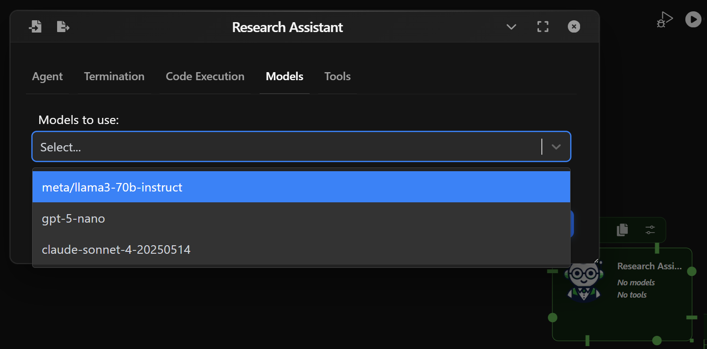Expand the select field via its arrow
The width and height of the screenshot is (707, 349).
point(556,146)
